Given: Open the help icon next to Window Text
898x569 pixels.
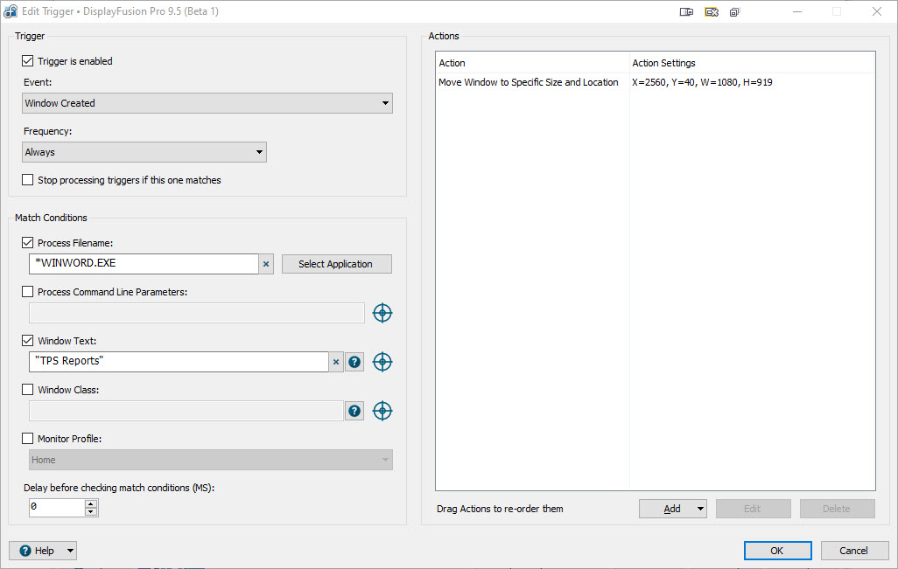Looking at the screenshot, I should [354, 362].
